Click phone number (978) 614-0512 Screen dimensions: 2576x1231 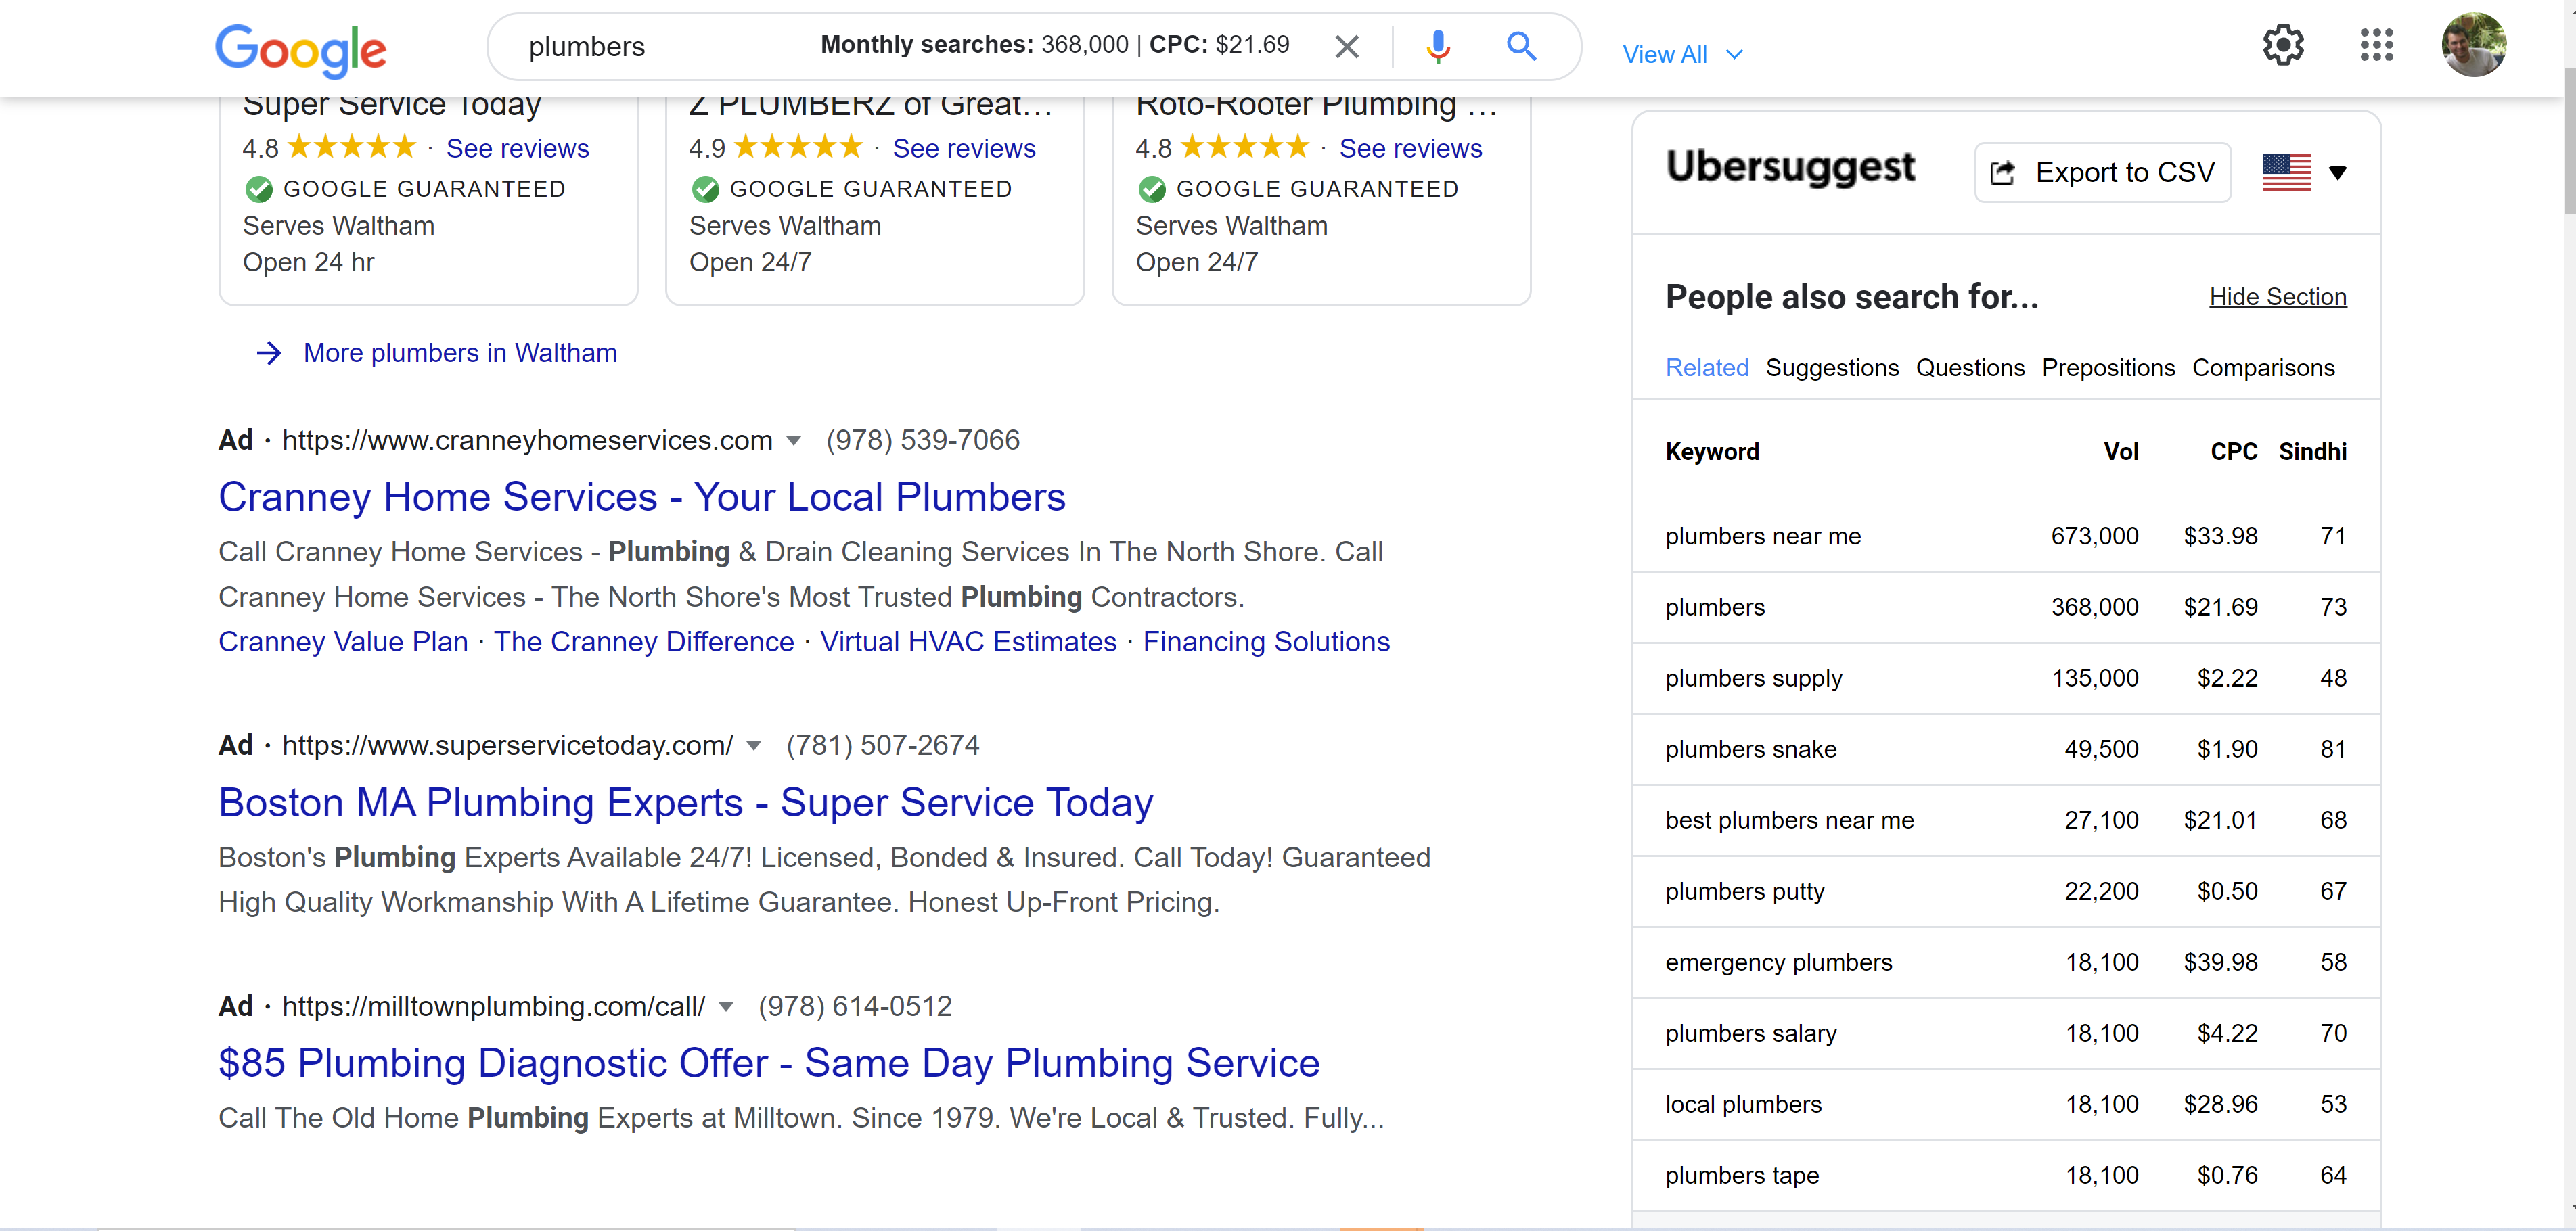(x=855, y=1006)
